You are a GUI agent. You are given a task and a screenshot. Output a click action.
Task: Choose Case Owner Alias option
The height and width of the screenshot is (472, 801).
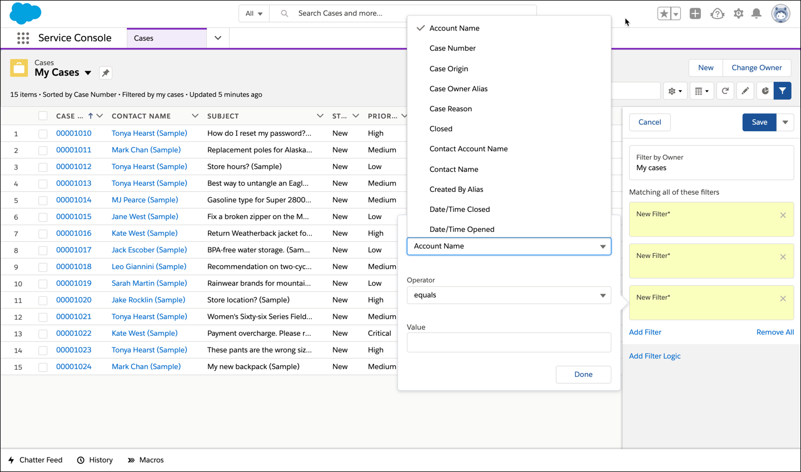(509, 89)
